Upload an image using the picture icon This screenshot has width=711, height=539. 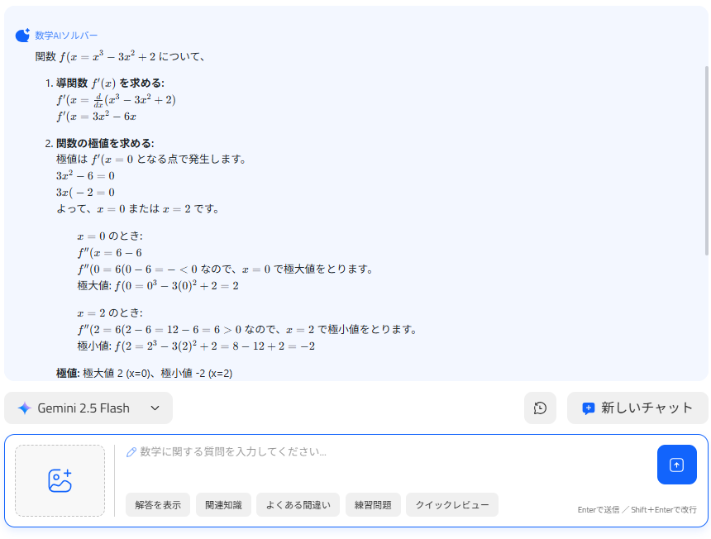pos(60,480)
